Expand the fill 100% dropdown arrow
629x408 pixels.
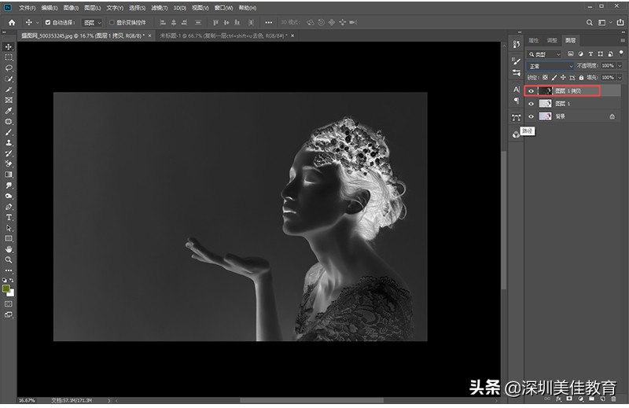pyautogui.click(x=620, y=77)
